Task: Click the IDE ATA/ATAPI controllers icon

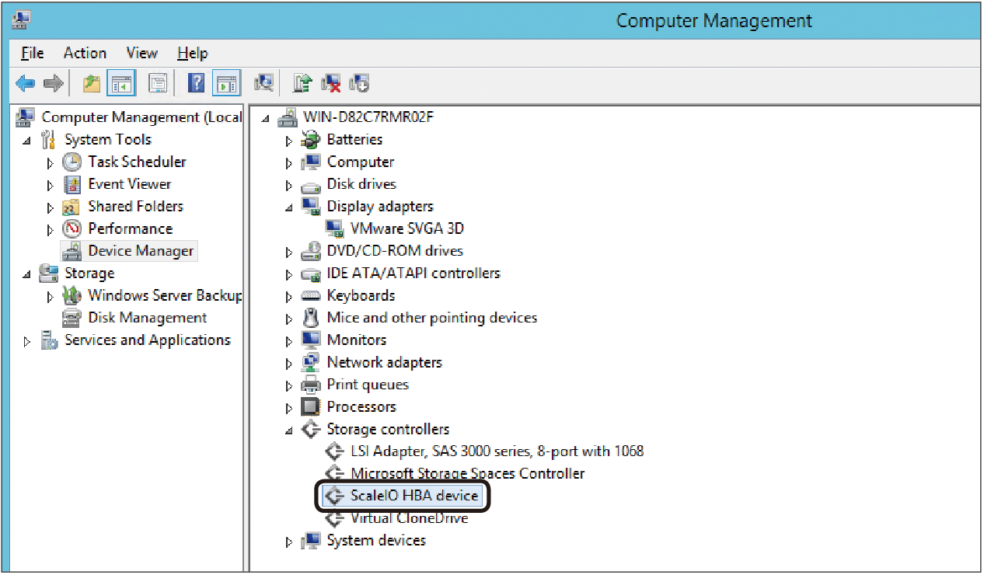Action: 311,274
